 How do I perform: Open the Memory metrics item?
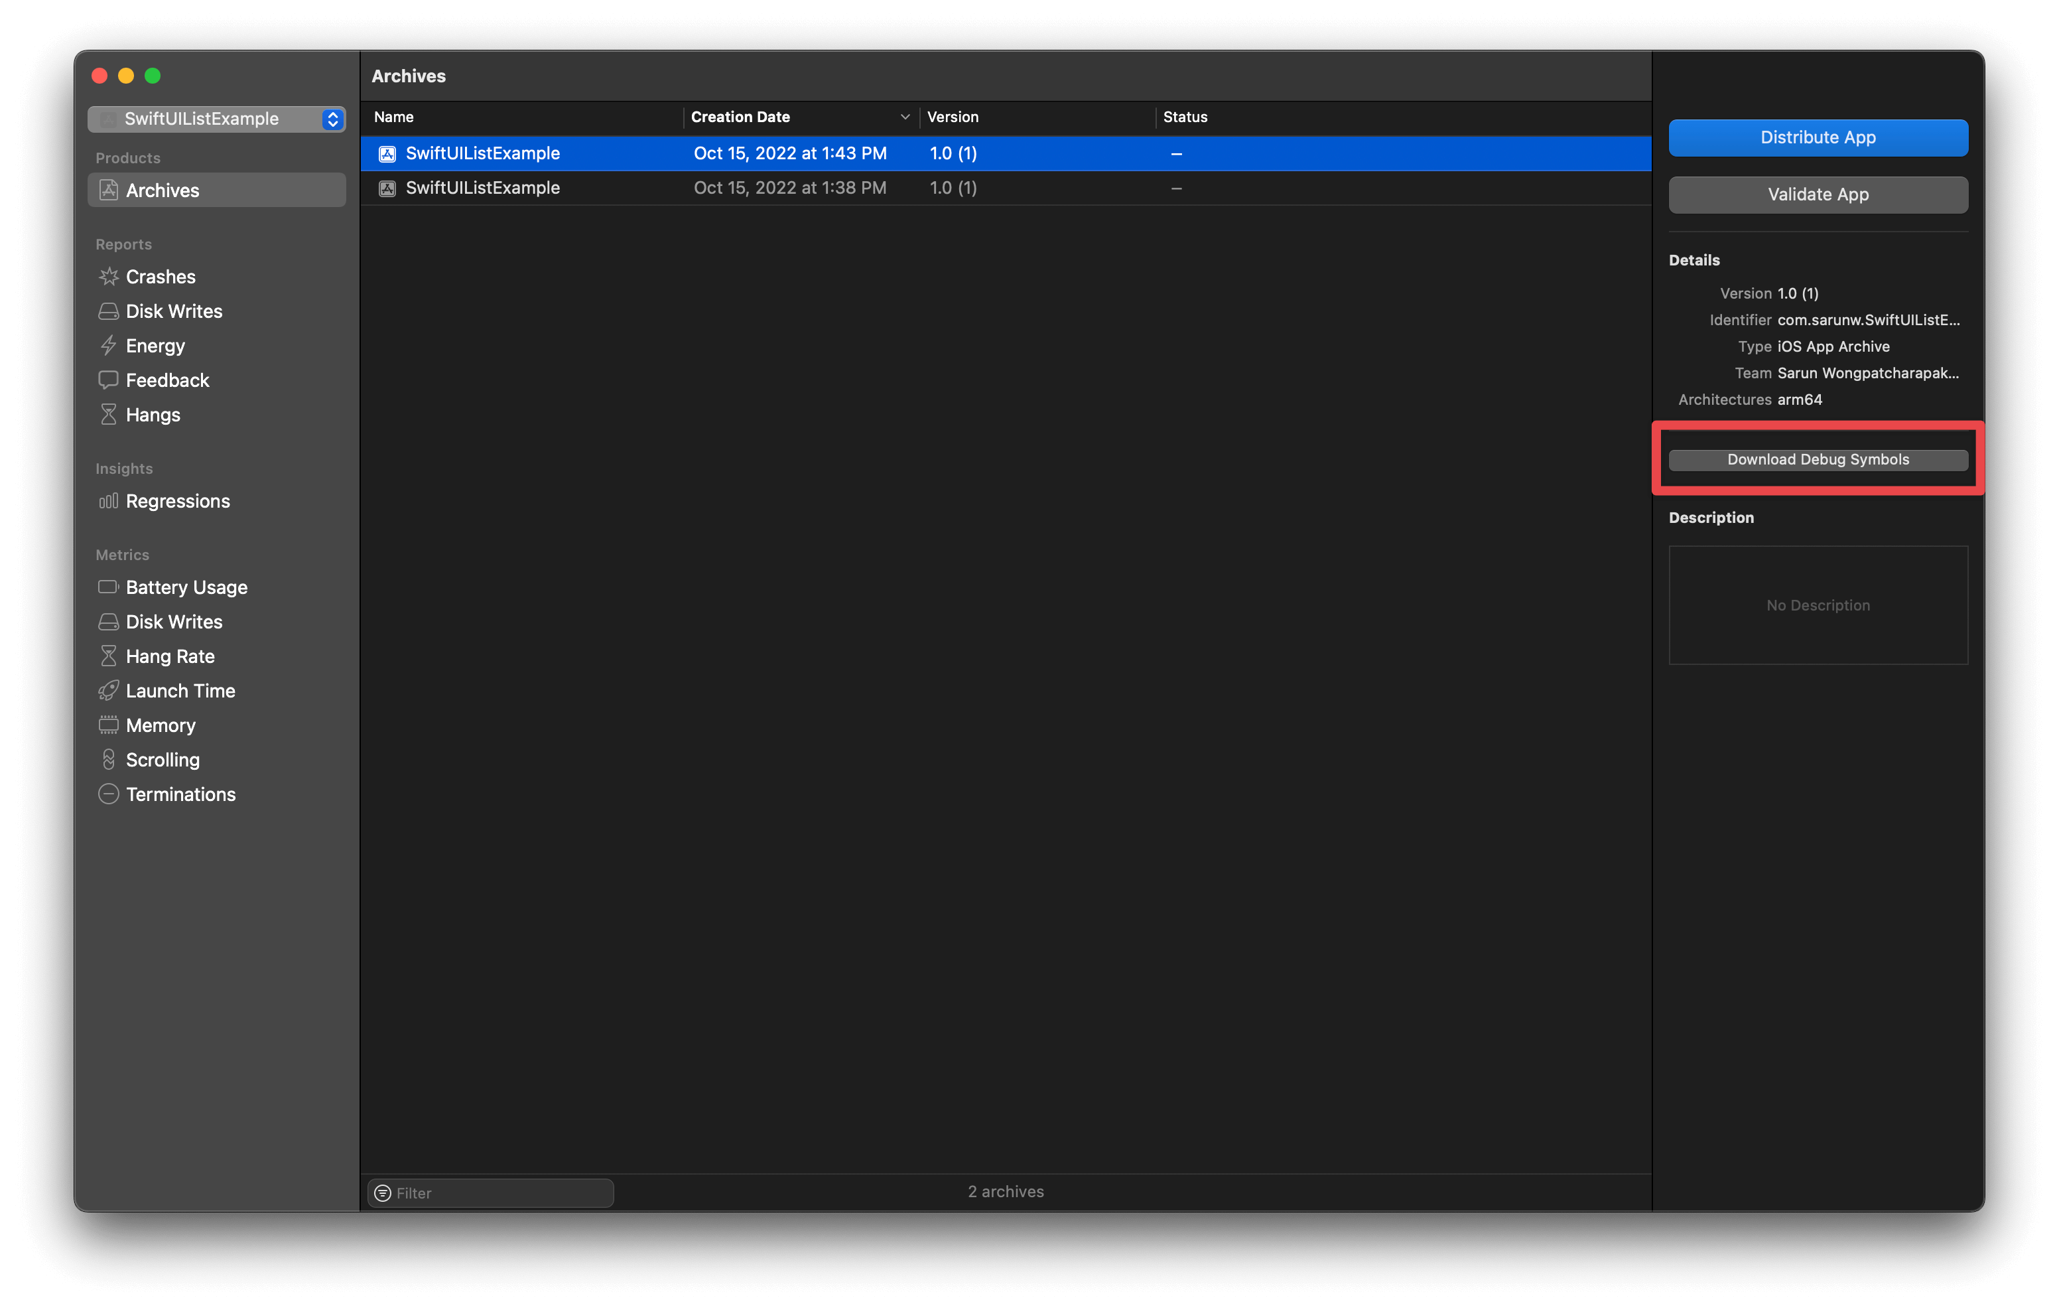(161, 725)
